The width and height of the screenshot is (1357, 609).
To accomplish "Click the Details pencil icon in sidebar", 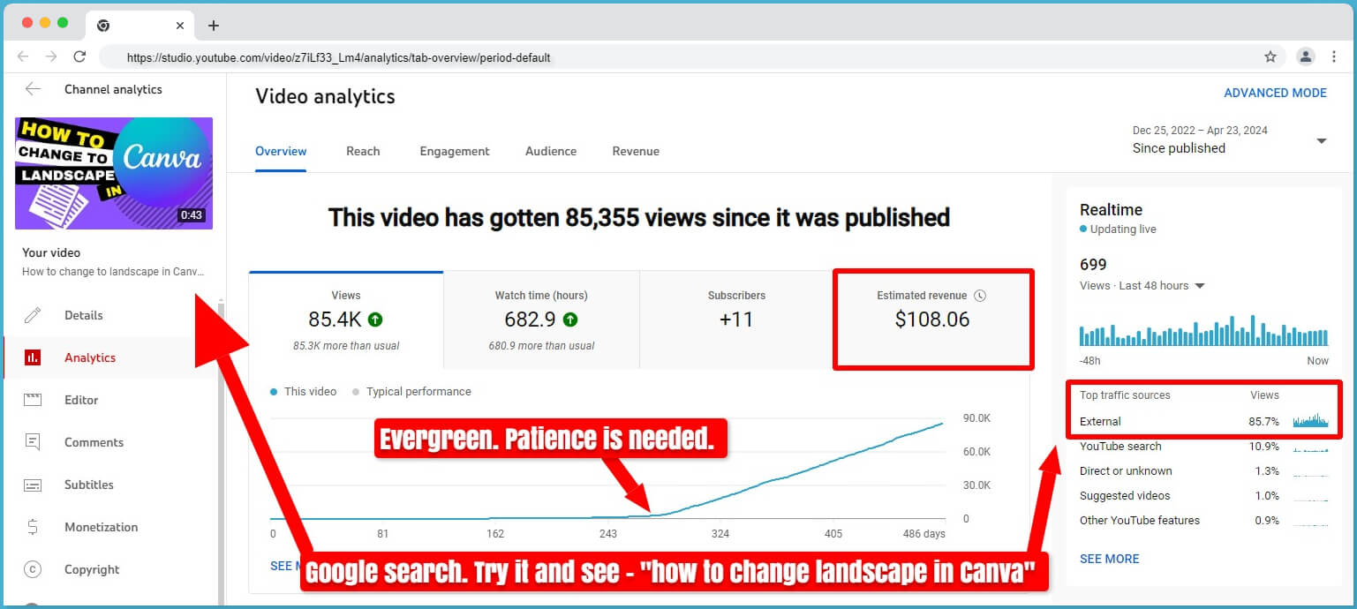I will click(x=33, y=315).
